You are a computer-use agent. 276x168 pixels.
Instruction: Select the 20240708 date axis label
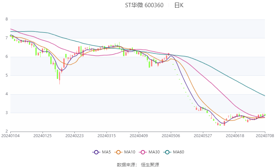click(x=265, y=136)
